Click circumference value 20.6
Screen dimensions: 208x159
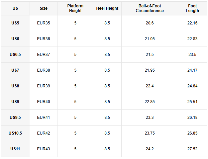(x=149, y=23)
